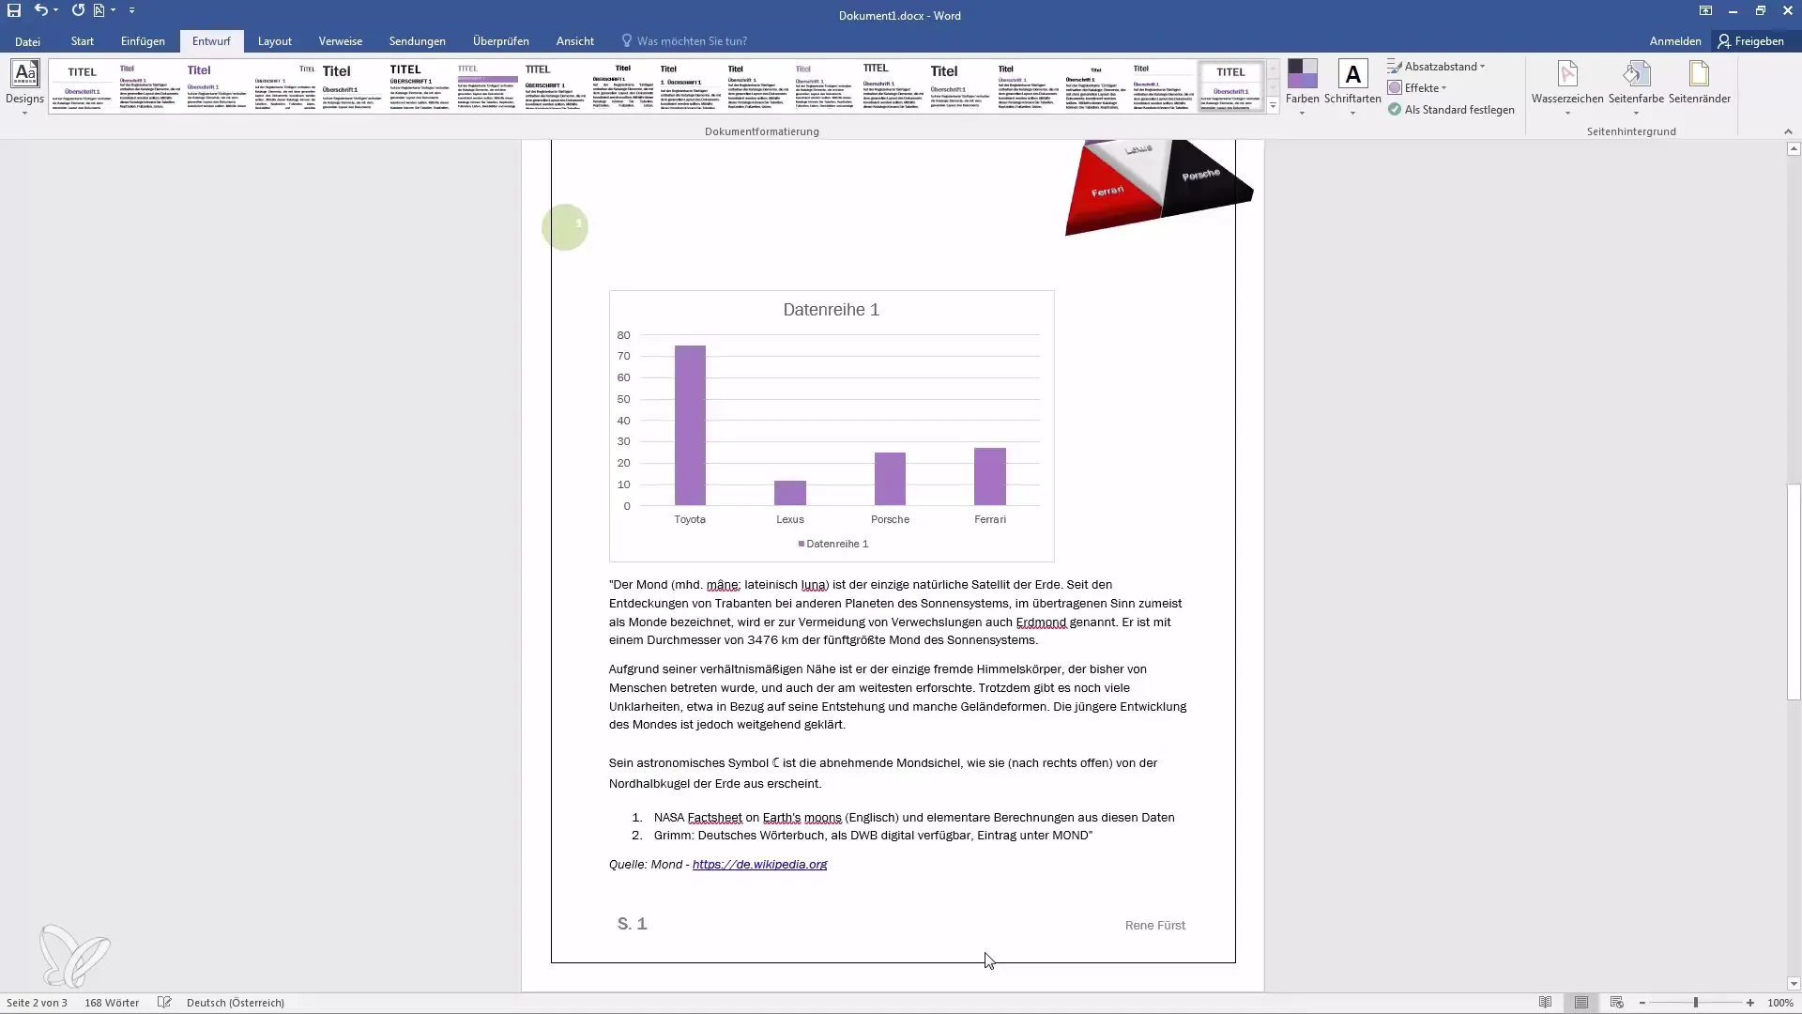The image size is (1802, 1014).
Task: Click the vertical scrollbar thumb
Action: [x=1794, y=591]
